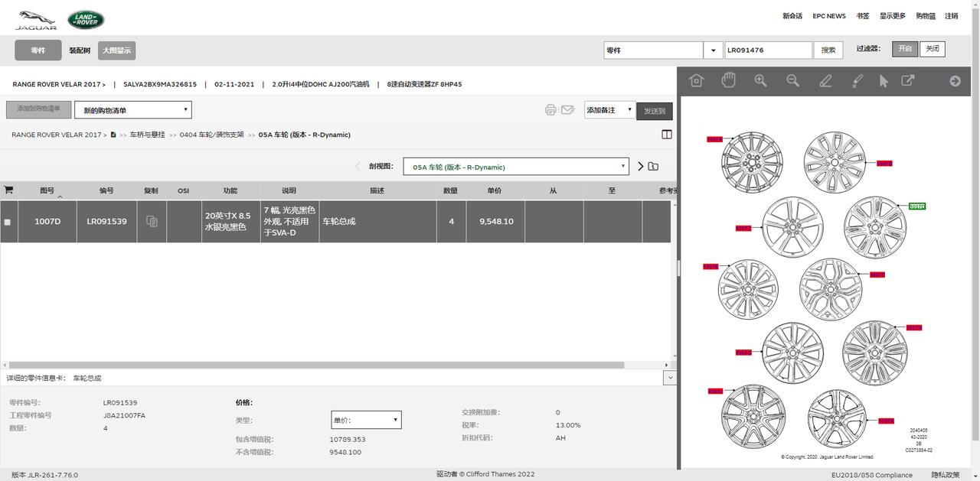Click the 9,548.10 unit price cell
980x481 pixels.
pos(496,221)
